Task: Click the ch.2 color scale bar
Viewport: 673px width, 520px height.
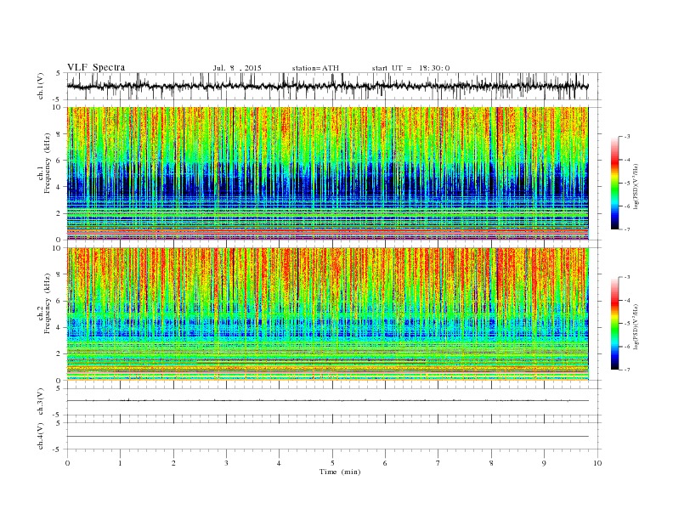Action: point(615,323)
